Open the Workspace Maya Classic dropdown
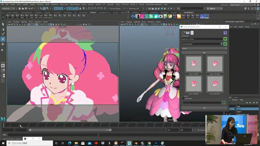This screenshot has width=260, height=146. (x=243, y=5)
